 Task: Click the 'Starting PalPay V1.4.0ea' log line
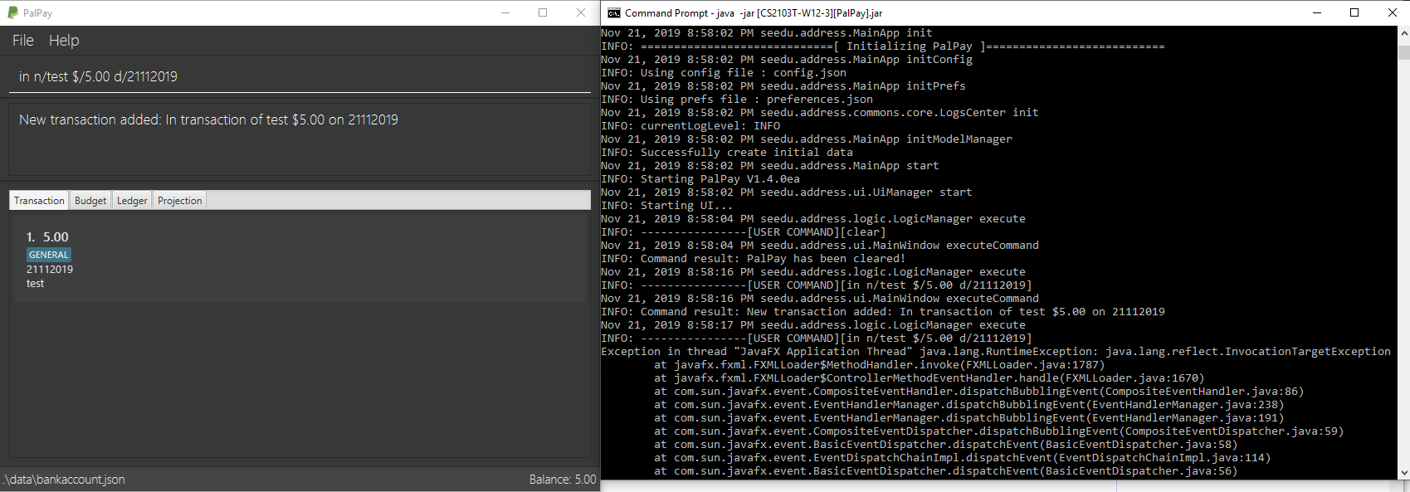click(x=700, y=179)
